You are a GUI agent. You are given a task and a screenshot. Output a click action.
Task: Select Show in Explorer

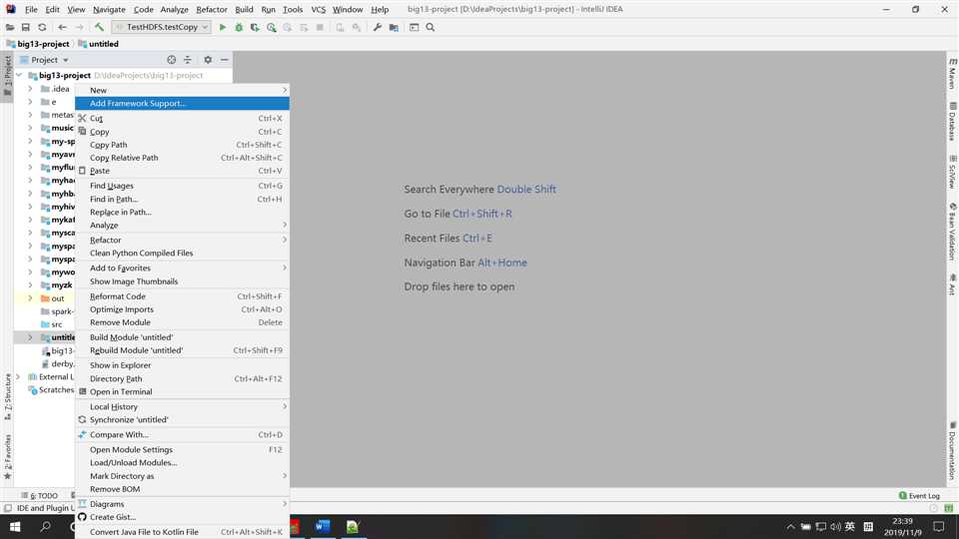click(182, 365)
